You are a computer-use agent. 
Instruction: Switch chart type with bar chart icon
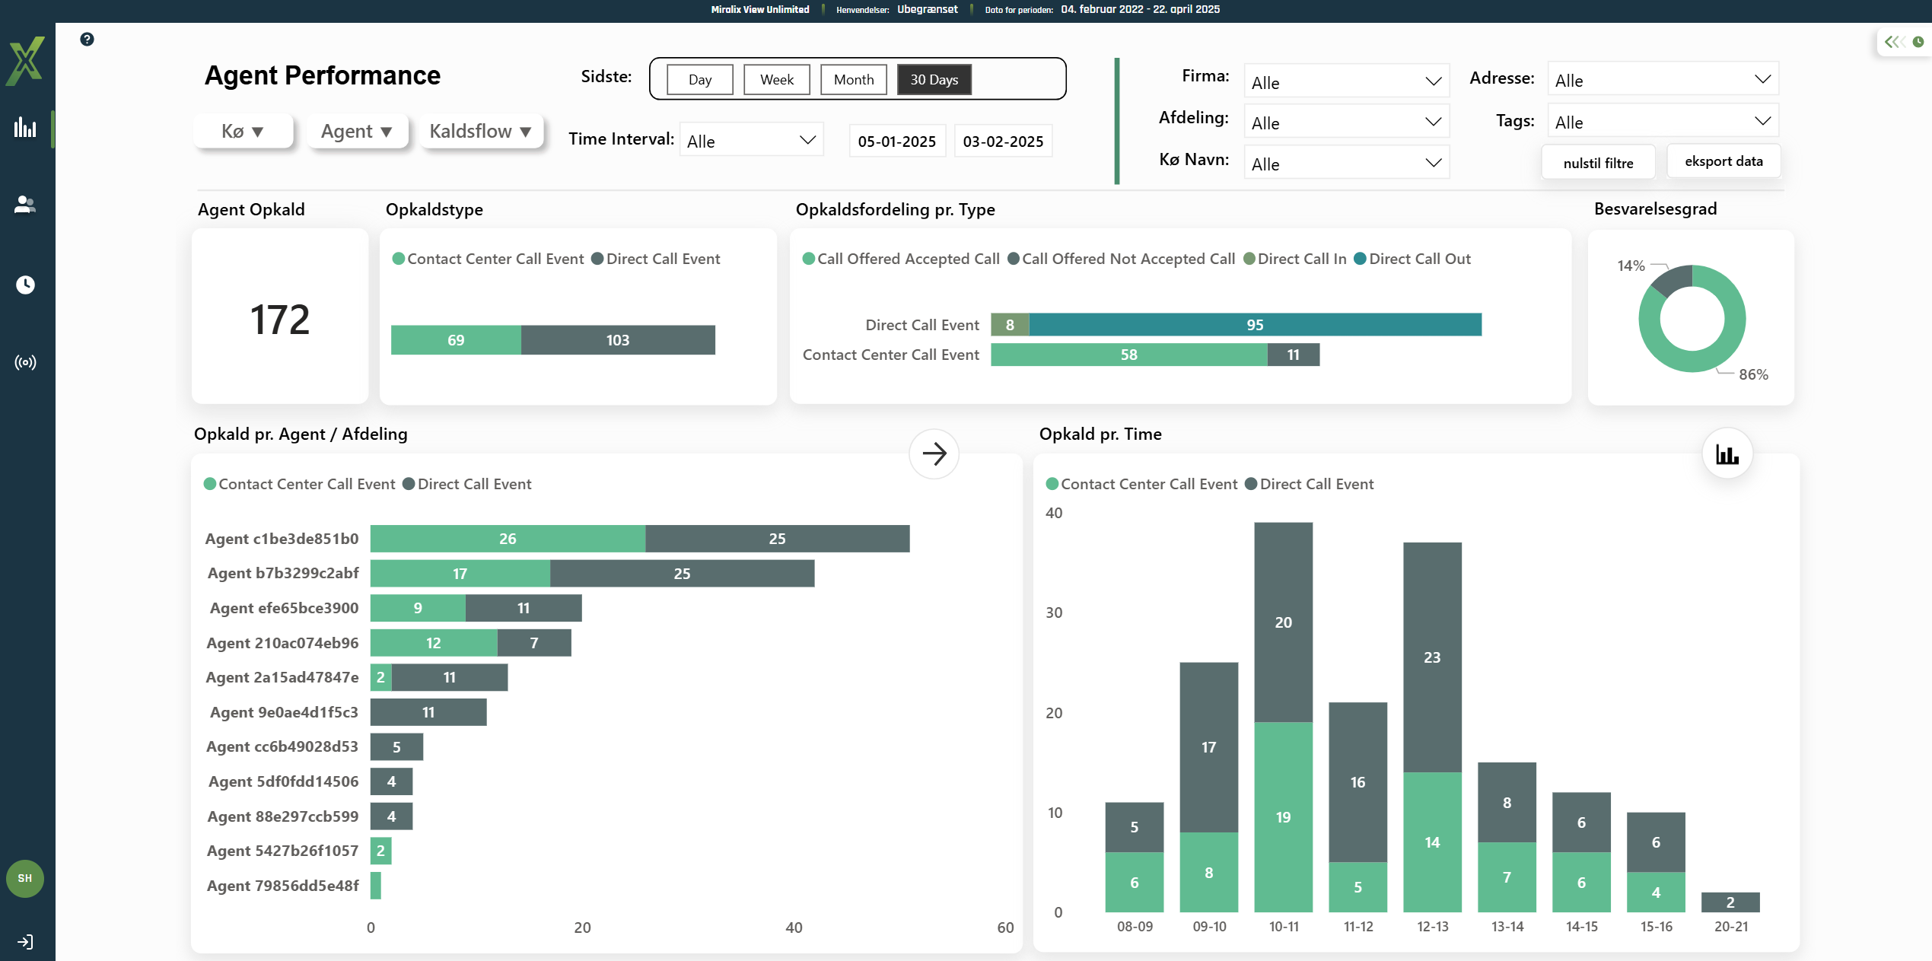click(x=1727, y=454)
